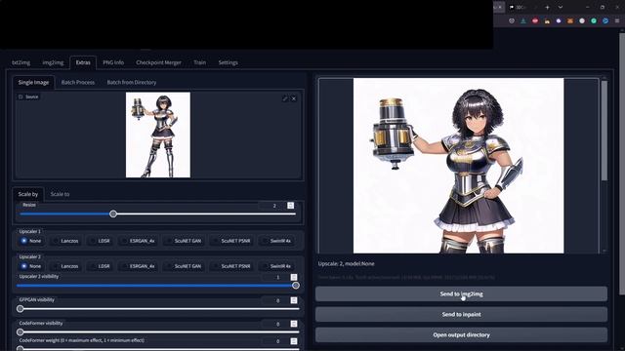Switch to the img2img tab
Viewport: 625px width, 351px height.
pyautogui.click(x=53, y=62)
